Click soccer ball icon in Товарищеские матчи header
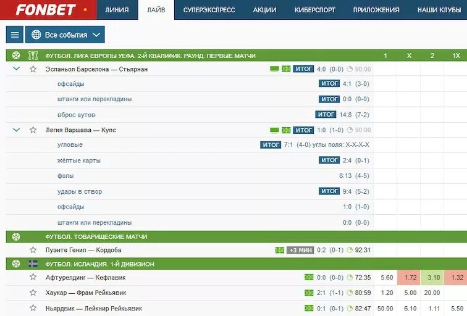Viewport: 467px width, 316px height. [16, 236]
